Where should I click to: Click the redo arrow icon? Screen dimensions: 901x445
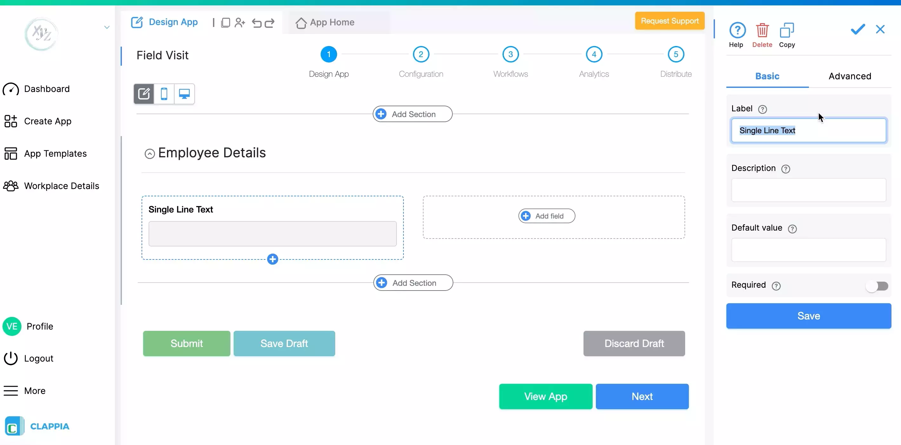pyautogui.click(x=270, y=23)
